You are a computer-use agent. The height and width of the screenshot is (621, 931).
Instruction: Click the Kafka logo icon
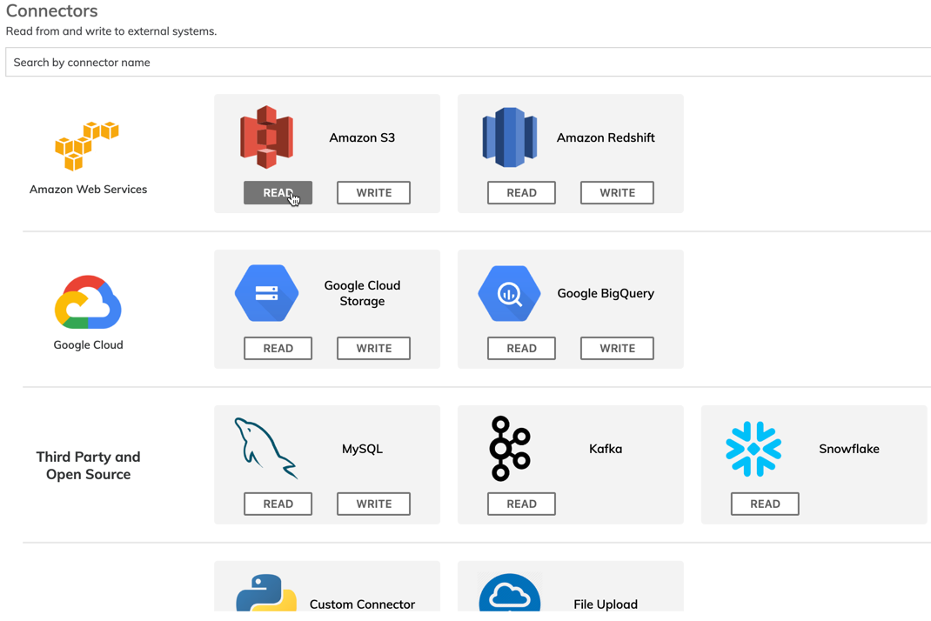coord(509,448)
